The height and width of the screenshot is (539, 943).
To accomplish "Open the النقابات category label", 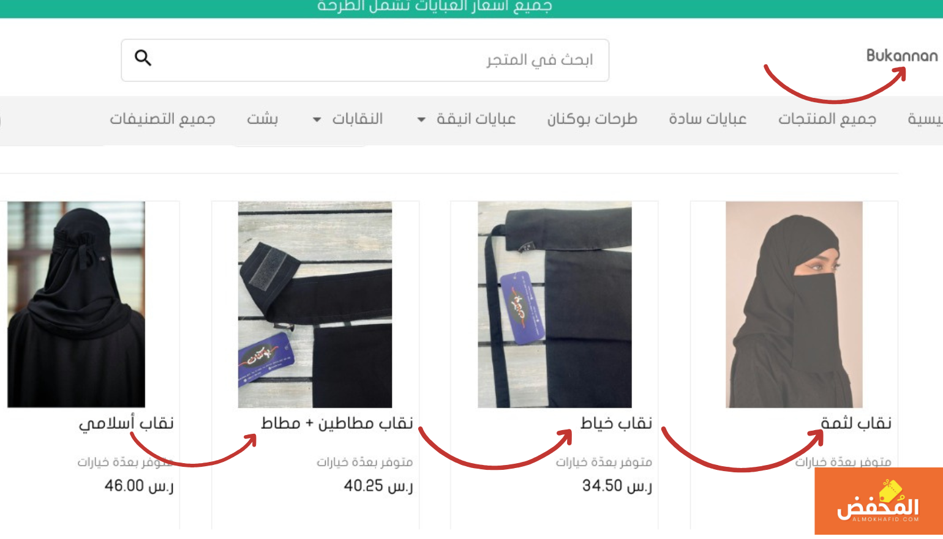I will point(358,119).
